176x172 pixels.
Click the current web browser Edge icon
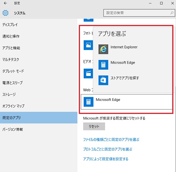[x=89, y=102]
